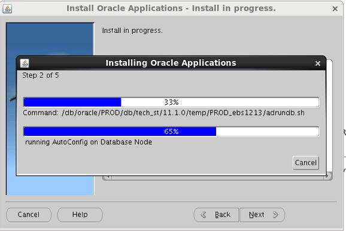This screenshot has width=346, height=231.
Task: Click the scrollbar left arrow behind the dialog
Action: pos(107,178)
